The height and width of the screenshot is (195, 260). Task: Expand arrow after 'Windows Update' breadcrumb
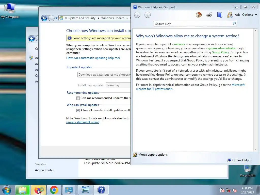point(127,18)
